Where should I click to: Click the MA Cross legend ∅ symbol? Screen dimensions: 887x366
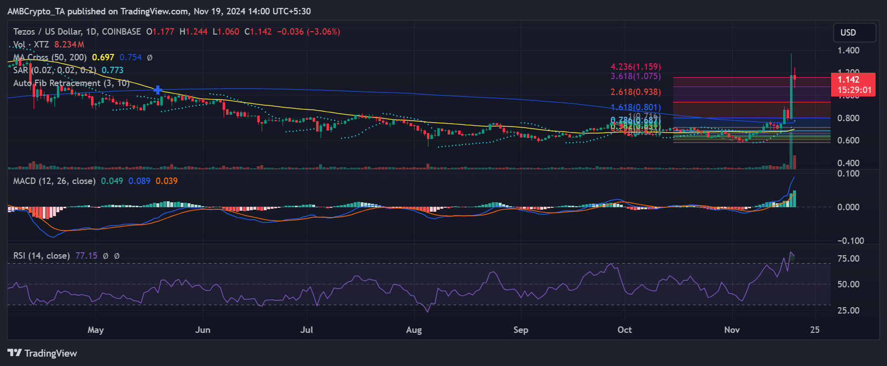(149, 57)
